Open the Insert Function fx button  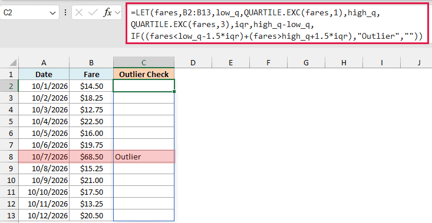click(x=107, y=12)
